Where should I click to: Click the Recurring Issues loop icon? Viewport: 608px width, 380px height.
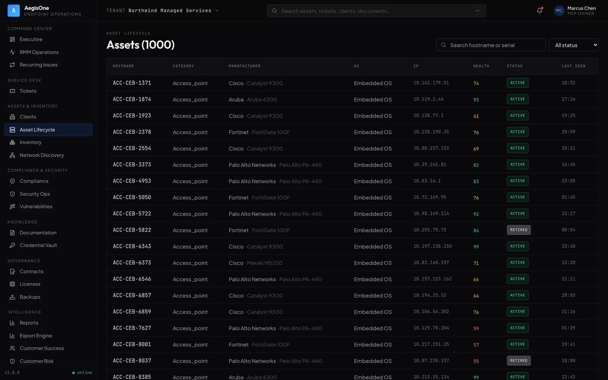click(x=12, y=65)
